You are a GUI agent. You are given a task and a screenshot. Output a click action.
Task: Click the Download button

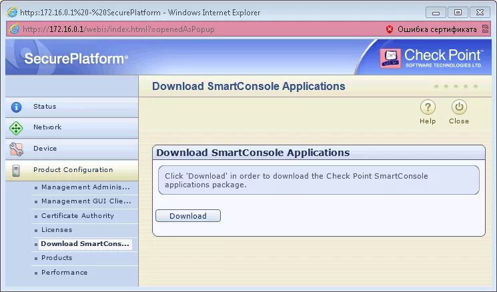188,216
